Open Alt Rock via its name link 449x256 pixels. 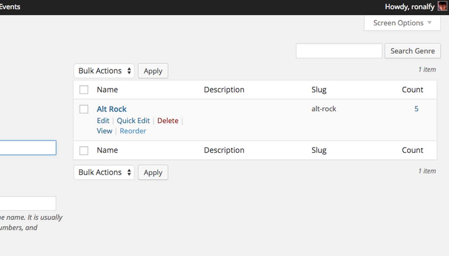pyautogui.click(x=111, y=109)
